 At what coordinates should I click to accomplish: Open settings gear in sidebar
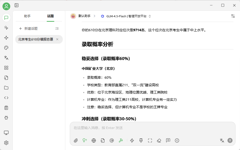point(6,143)
